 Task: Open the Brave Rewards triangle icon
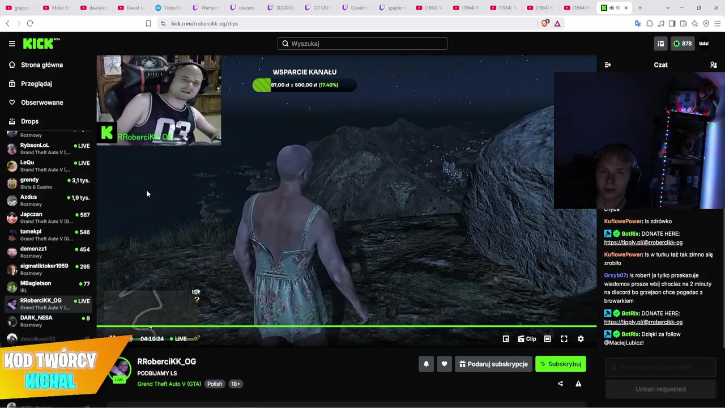point(557,23)
